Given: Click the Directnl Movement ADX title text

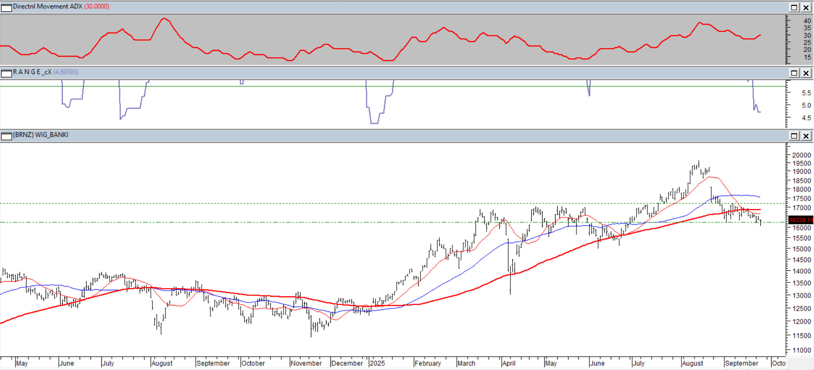Looking at the screenshot, I should pyautogui.click(x=47, y=6).
